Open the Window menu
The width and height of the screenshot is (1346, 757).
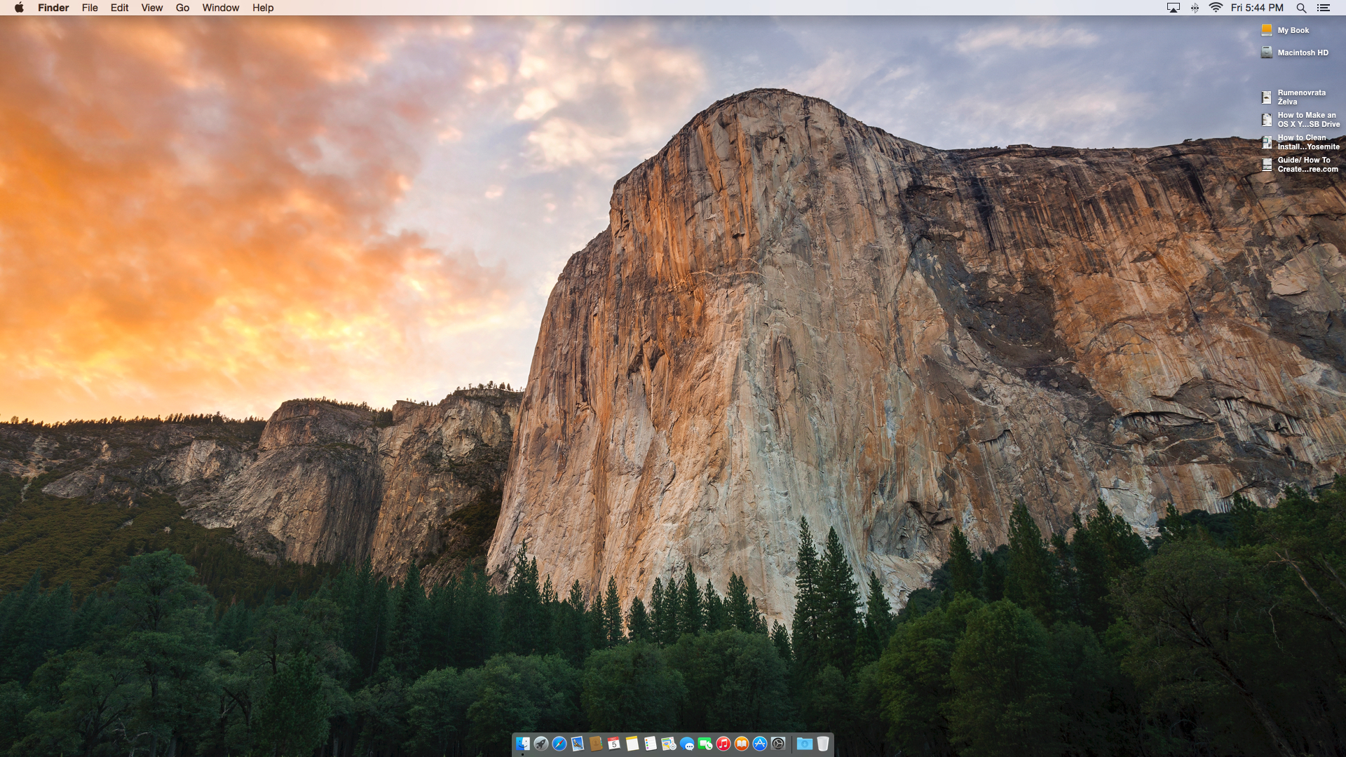click(221, 8)
